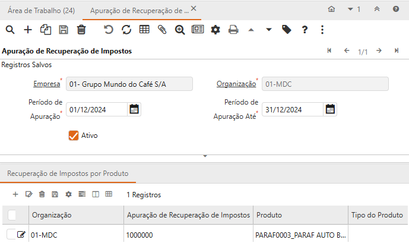Collapse the header panel with the divider arrow
Image resolution: width=409 pixels, height=246 pixels.
click(205, 156)
